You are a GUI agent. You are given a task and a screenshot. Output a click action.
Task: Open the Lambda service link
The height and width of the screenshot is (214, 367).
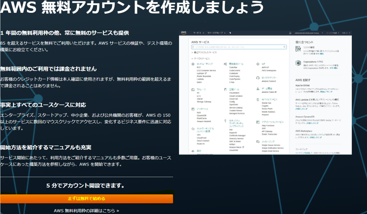click(200, 79)
